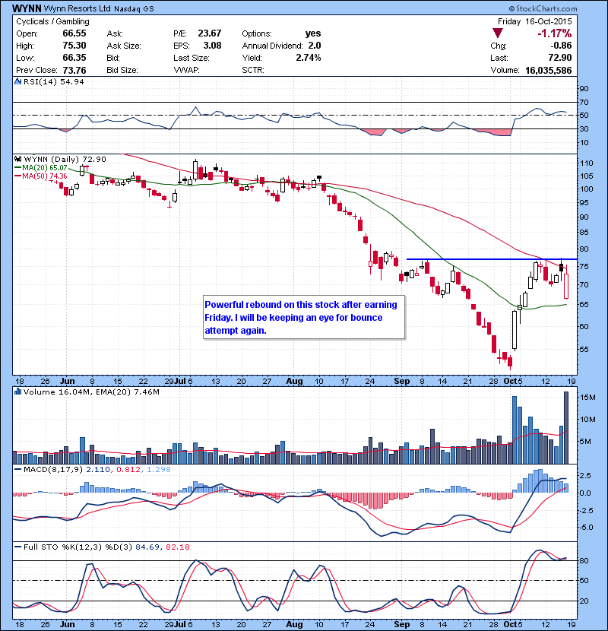Click the MACD(8,17,9) indicator label
Screen dimensions: 608x631
[53, 469]
